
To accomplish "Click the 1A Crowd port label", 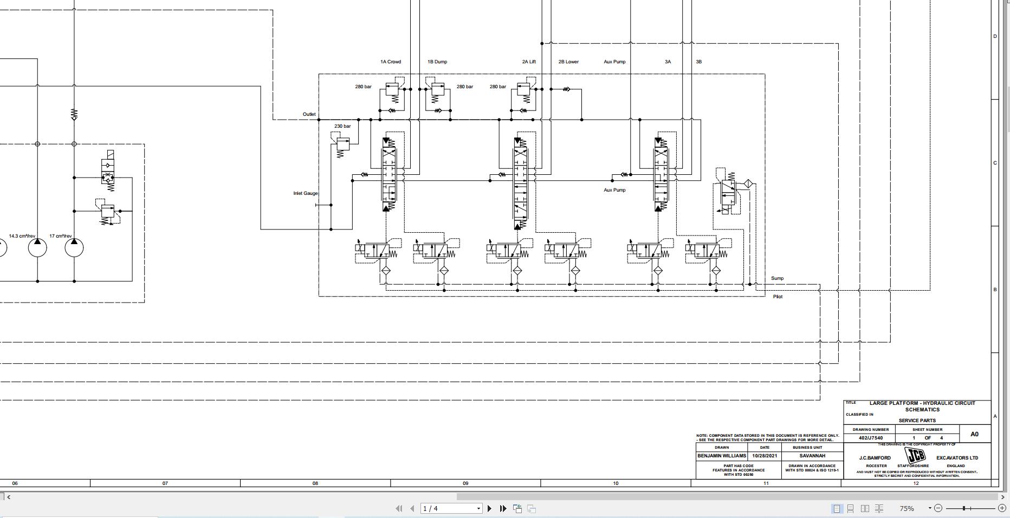I will pyautogui.click(x=391, y=62).
